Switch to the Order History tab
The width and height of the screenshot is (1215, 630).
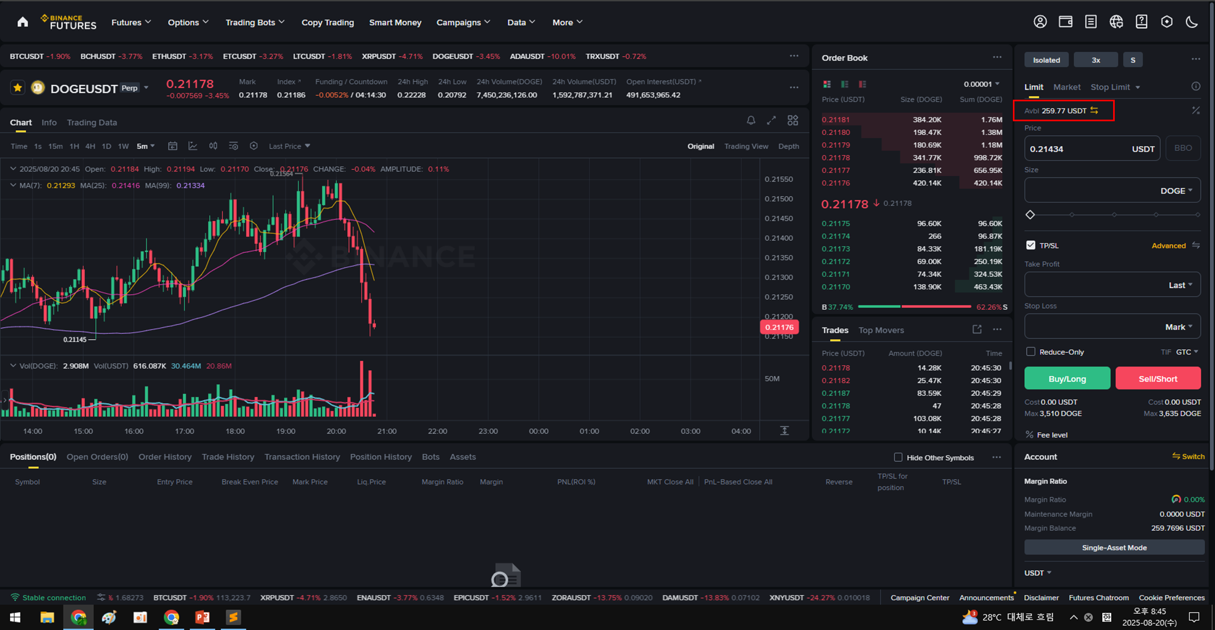pos(165,457)
